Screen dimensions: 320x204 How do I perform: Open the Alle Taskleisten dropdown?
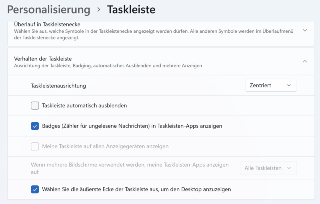[268, 168]
